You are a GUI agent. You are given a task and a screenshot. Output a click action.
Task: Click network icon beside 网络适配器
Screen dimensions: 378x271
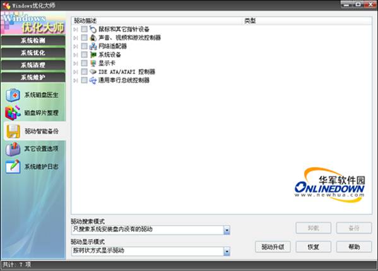tap(93, 46)
